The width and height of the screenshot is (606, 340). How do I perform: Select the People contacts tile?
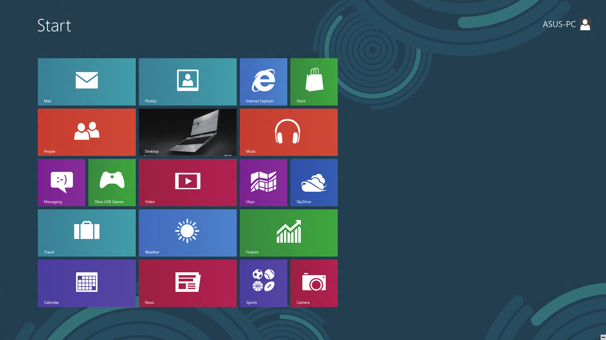tap(86, 132)
